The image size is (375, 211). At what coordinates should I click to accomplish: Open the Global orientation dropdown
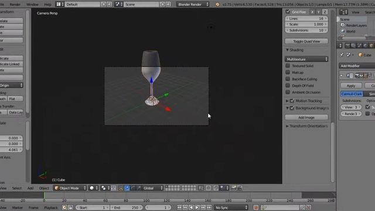(x=152, y=188)
